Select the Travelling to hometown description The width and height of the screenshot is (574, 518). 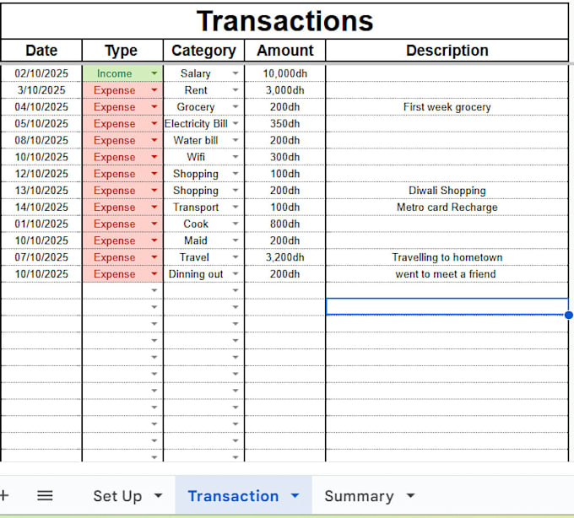click(x=447, y=257)
